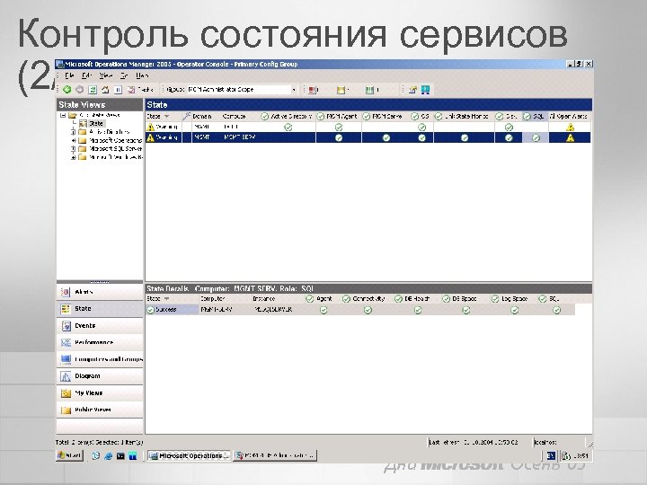Click the Group MOM Administrator Scope combo box

pos(242,90)
